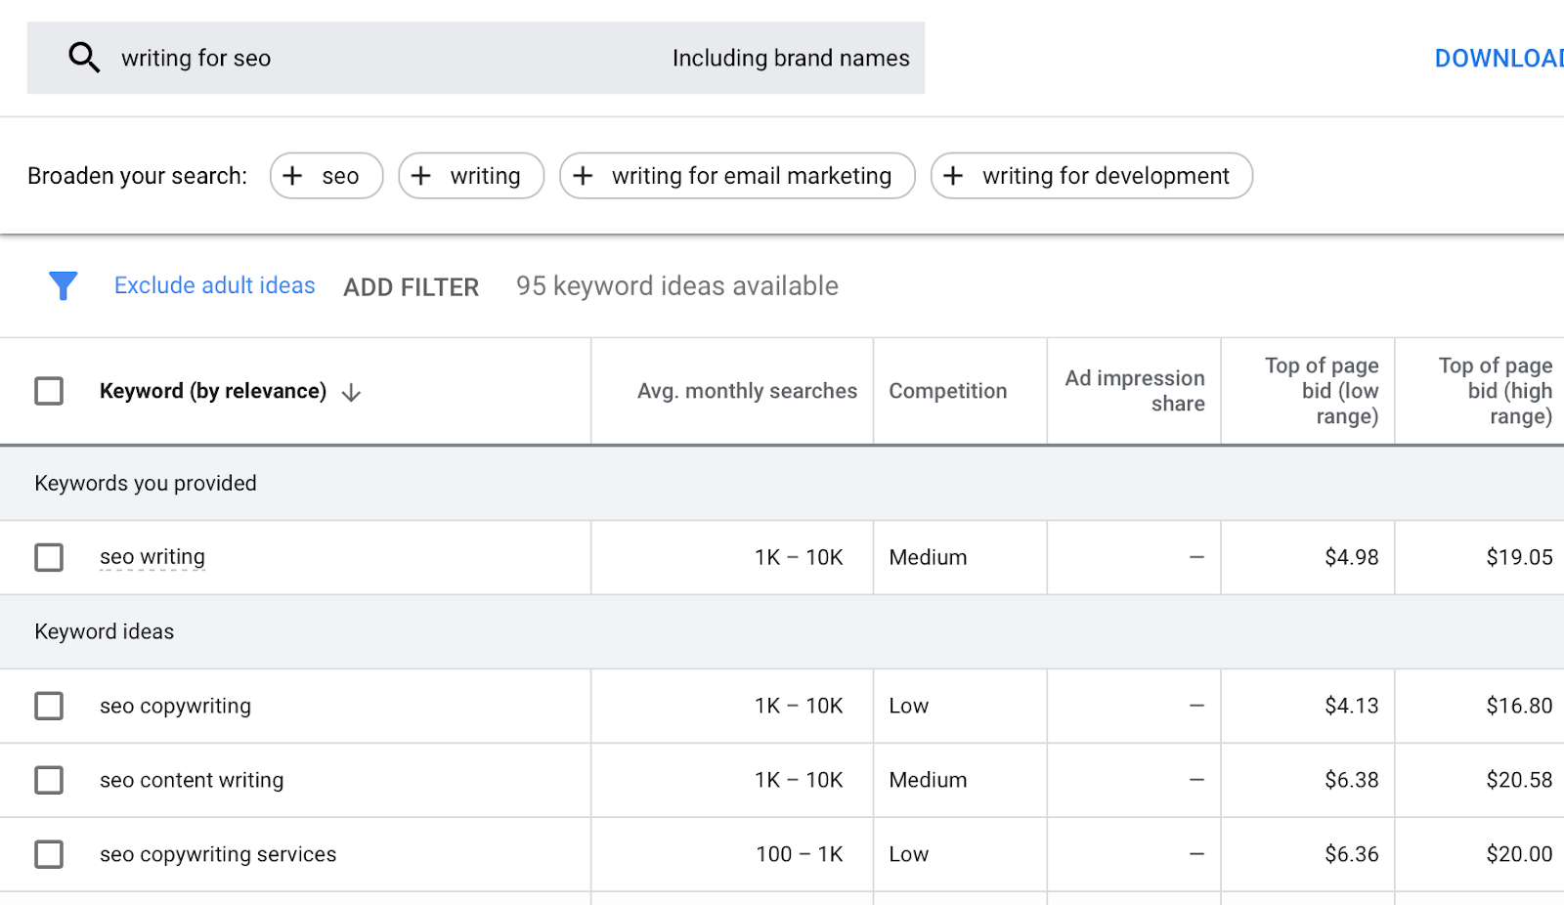The width and height of the screenshot is (1564, 905).
Task: Click Top of page bid (low range) header
Action: pos(1322,391)
